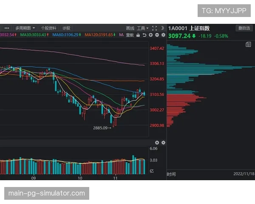Expand the 工具 tools dropdown
255x204 pixels.
pyautogui.click(x=143, y=28)
